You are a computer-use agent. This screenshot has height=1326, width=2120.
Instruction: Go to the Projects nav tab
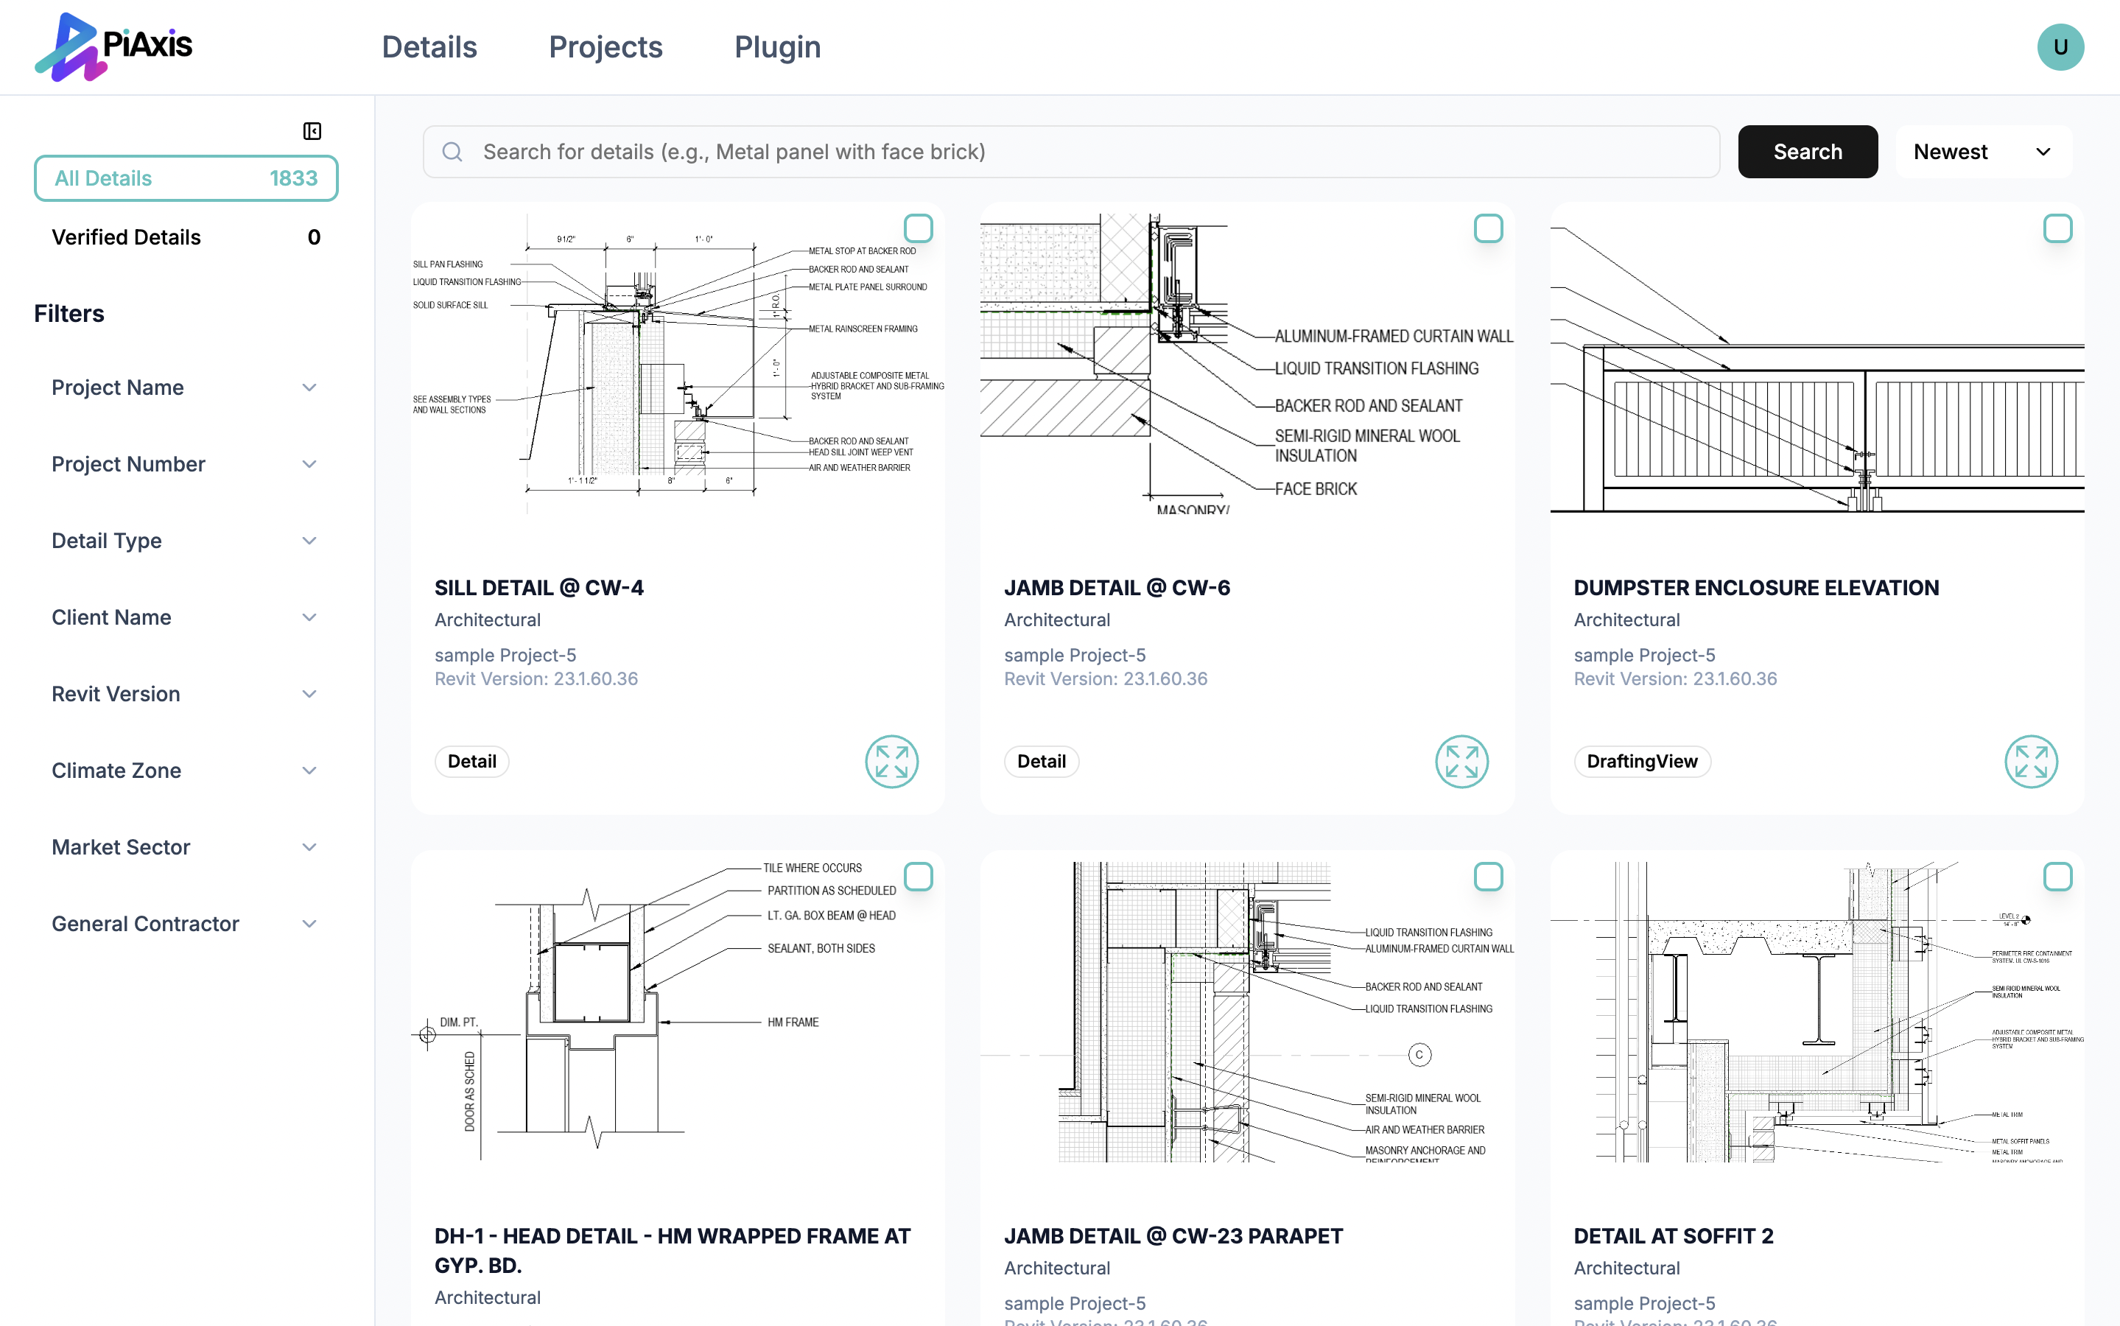pos(605,46)
